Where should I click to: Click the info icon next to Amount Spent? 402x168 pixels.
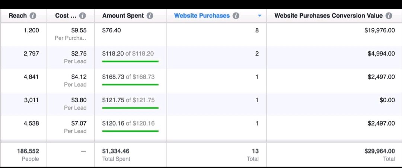coord(150,16)
